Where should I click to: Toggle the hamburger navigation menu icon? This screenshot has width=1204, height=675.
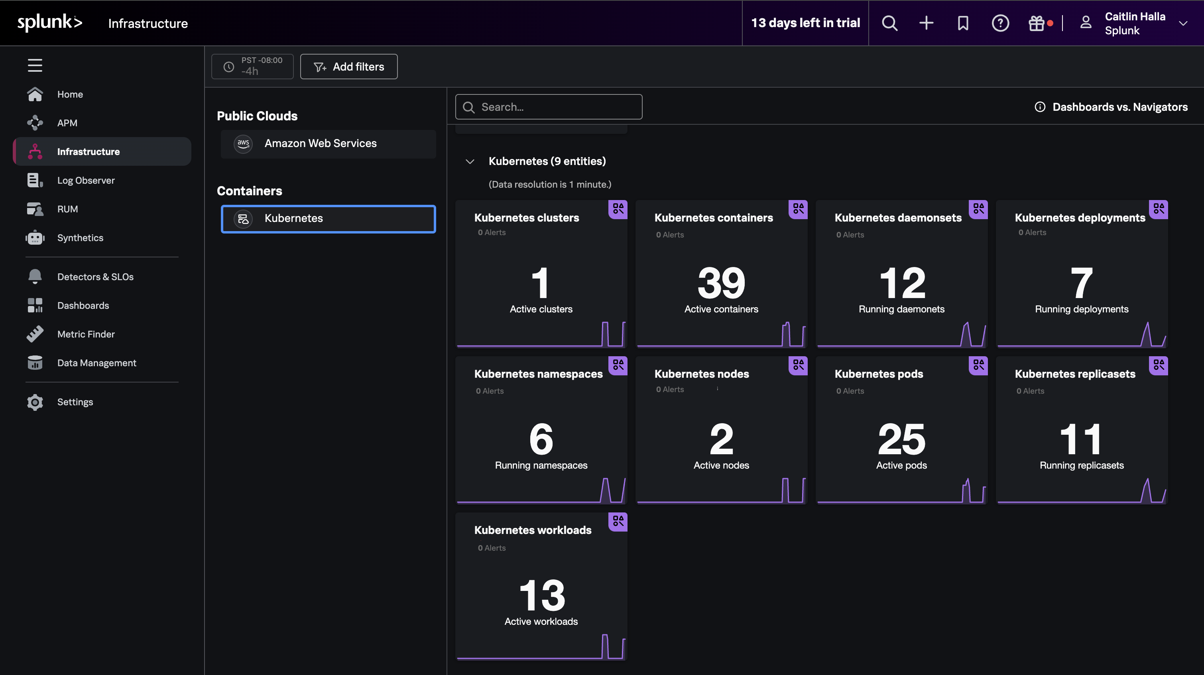click(x=35, y=65)
